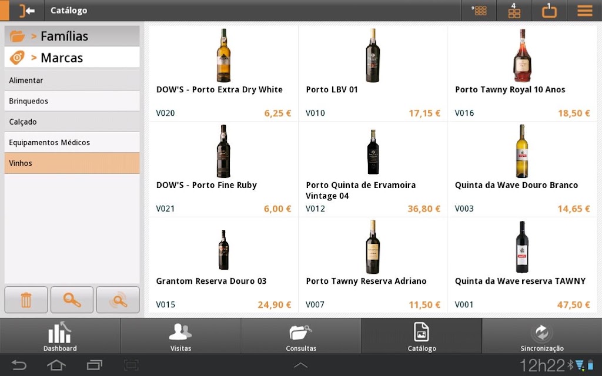Click product code V012

[x=315, y=209]
